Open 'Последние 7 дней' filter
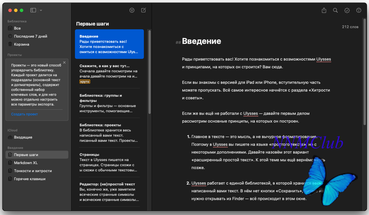 tap(30, 36)
